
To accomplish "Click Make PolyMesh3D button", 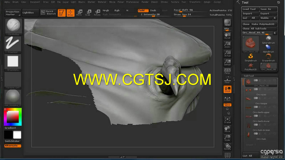I will pyautogui.click(x=264, y=24).
